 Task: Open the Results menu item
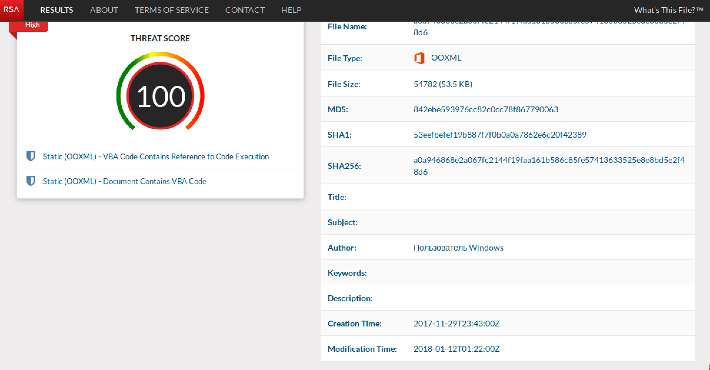coord(56,10)
